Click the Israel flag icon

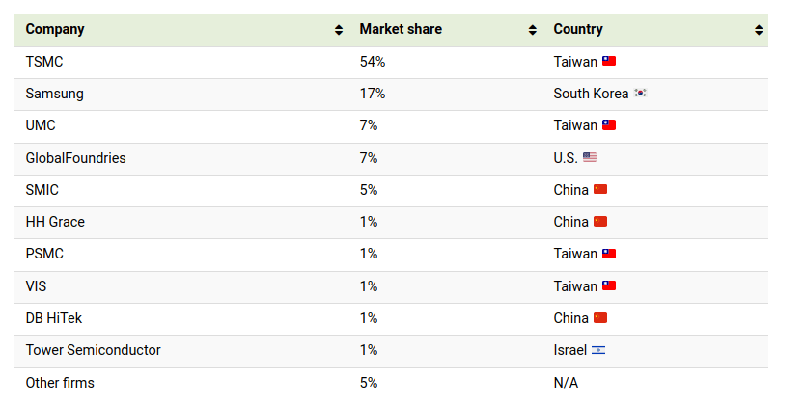598,350
